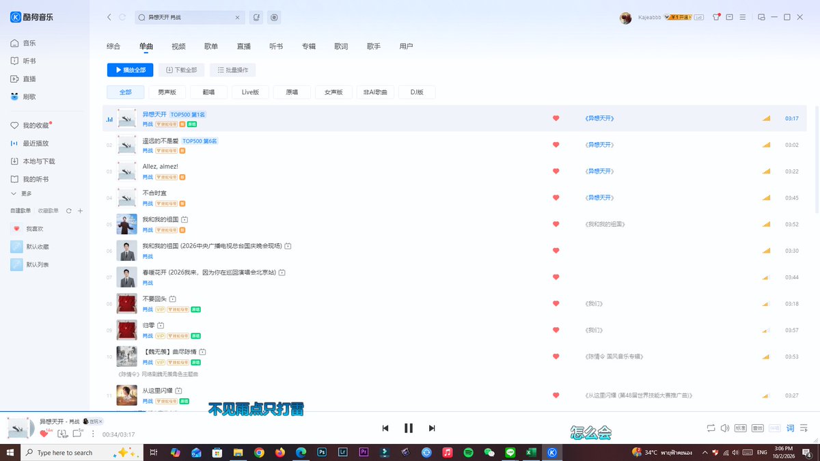The height and width of the screenshot is (461, 820).
Task: Click MV icon next to 归零
Action: tap(161, 325)
